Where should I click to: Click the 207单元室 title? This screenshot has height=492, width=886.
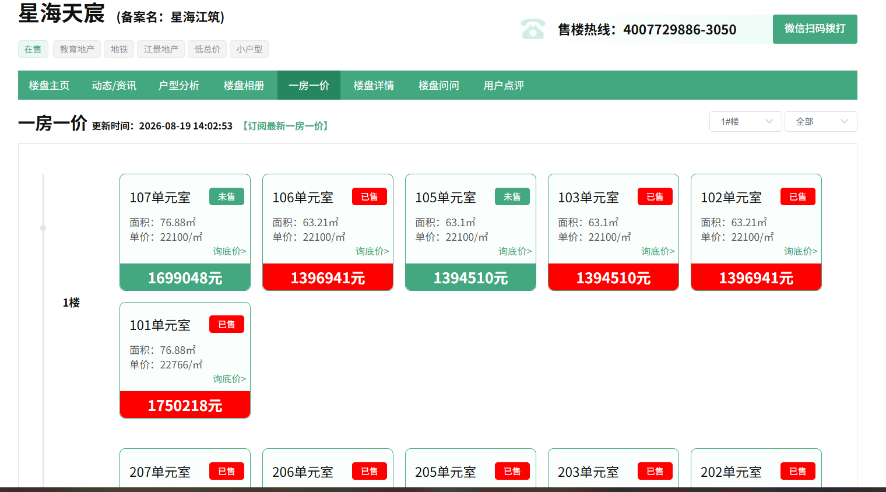[x=160, y=472]
